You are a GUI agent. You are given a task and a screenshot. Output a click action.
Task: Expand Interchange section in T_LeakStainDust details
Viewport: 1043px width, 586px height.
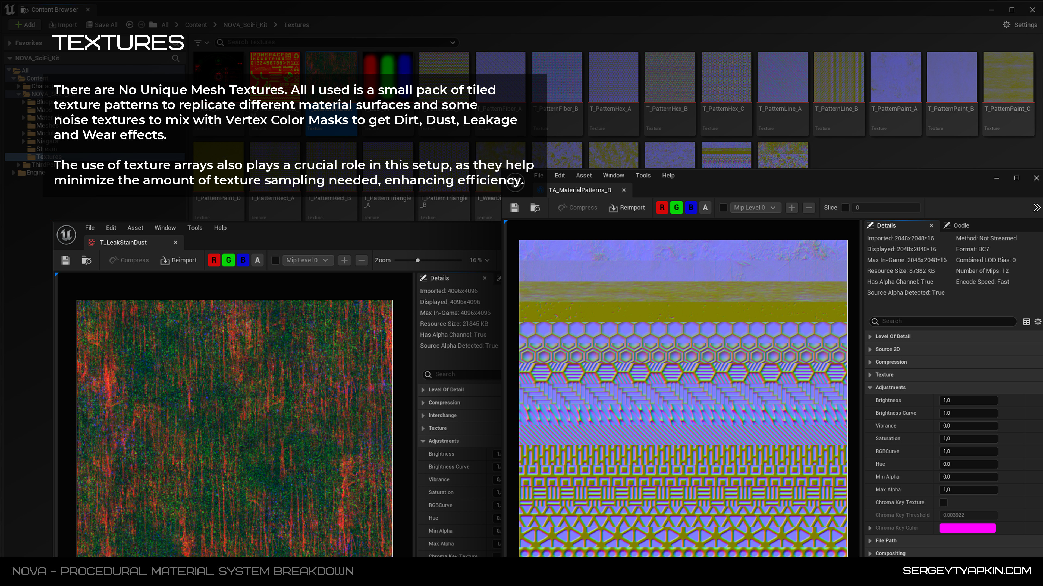(x=423, y=415)
